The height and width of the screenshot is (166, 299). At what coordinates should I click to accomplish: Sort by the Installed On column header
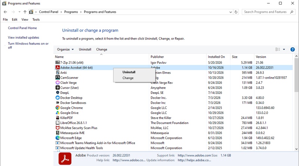(216, 57)
